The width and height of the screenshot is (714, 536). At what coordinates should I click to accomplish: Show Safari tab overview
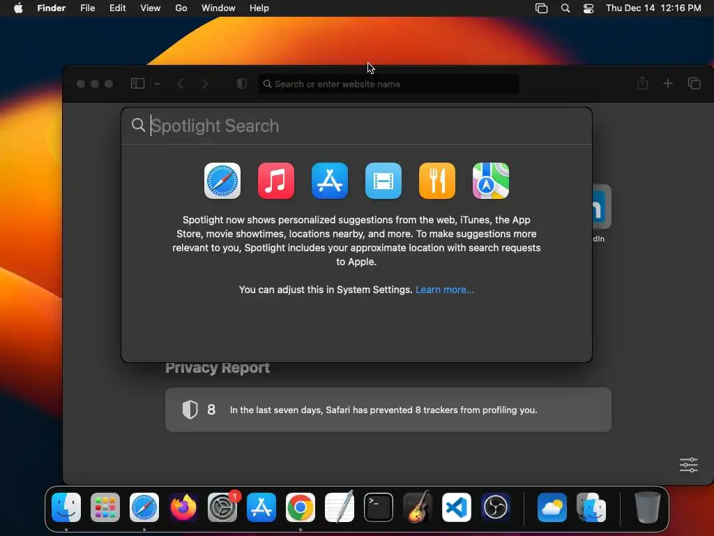[694, 84]
